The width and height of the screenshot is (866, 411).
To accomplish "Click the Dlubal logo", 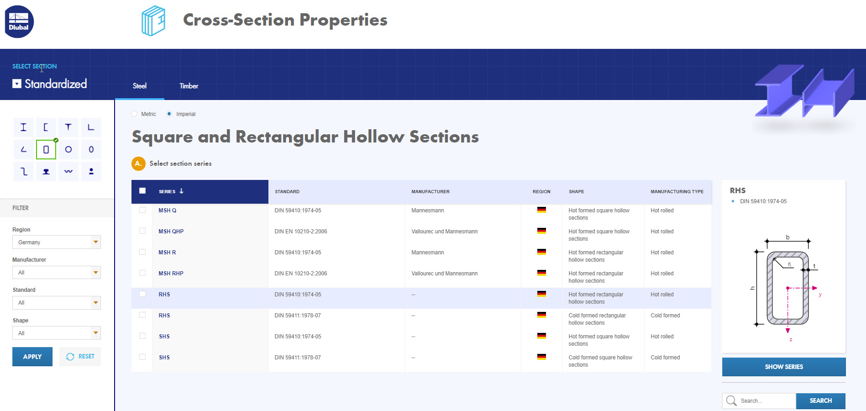I will (19, 21).
